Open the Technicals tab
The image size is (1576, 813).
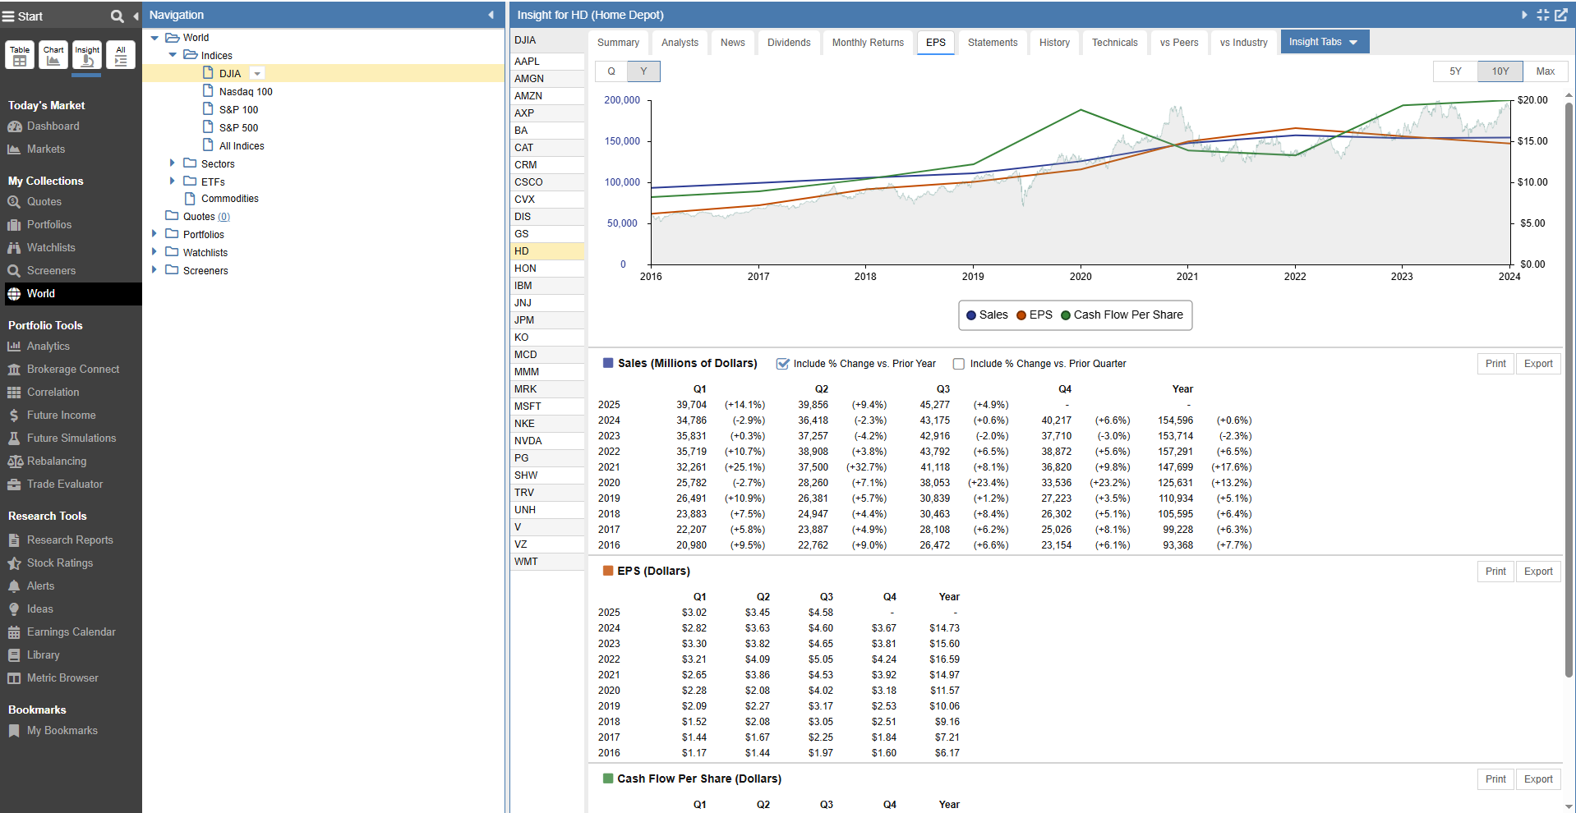click(1114, 43)
